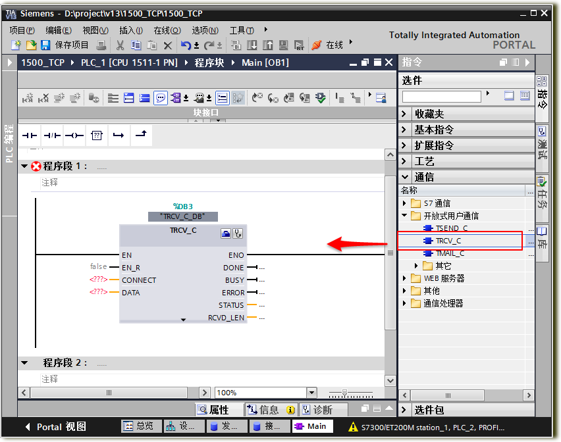Click the cut scissors icon
This screenshot has width=561, height=442.
click(x=120, y=45)
